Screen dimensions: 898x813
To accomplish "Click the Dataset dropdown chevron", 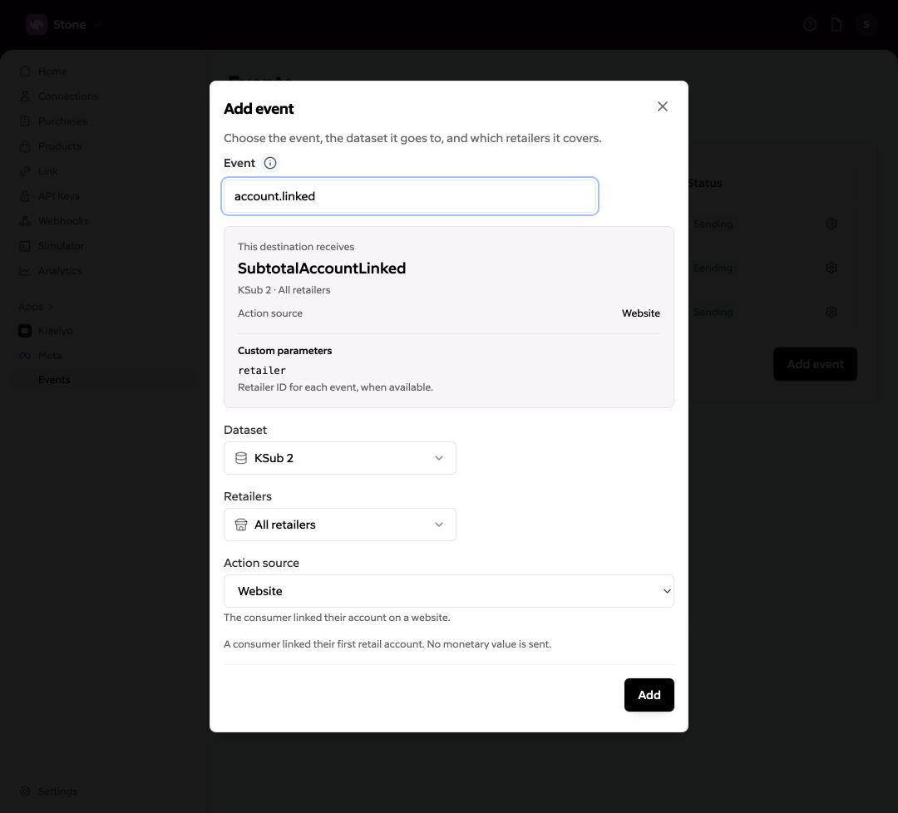I will (439, 458).
